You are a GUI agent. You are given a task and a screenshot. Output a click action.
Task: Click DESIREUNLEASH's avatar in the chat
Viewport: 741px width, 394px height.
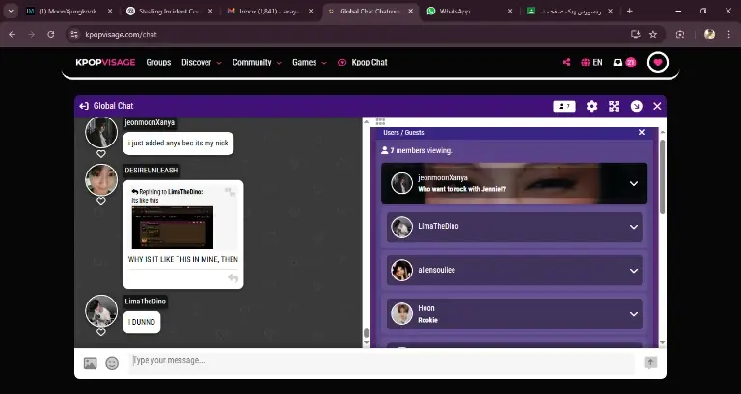click(x=101, y=180)
